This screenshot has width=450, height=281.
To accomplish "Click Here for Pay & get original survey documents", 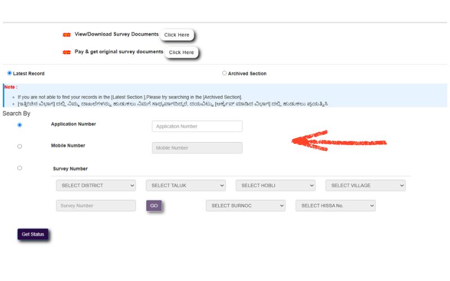I will [181, 52].
